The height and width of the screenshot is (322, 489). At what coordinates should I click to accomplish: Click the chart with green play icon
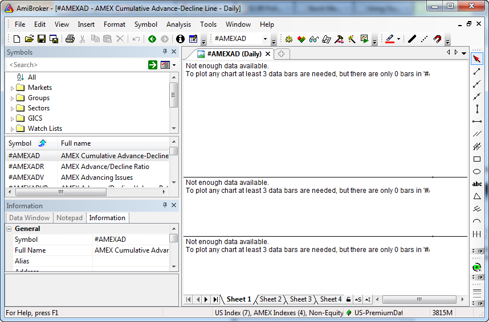tap(364, 39)
